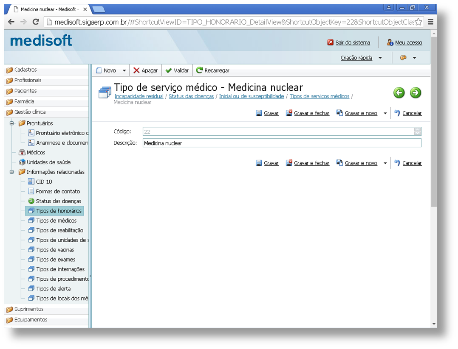This screenshot has height=349, width=458.
Task: Open the Cadastros menu section
Action: 46,70
